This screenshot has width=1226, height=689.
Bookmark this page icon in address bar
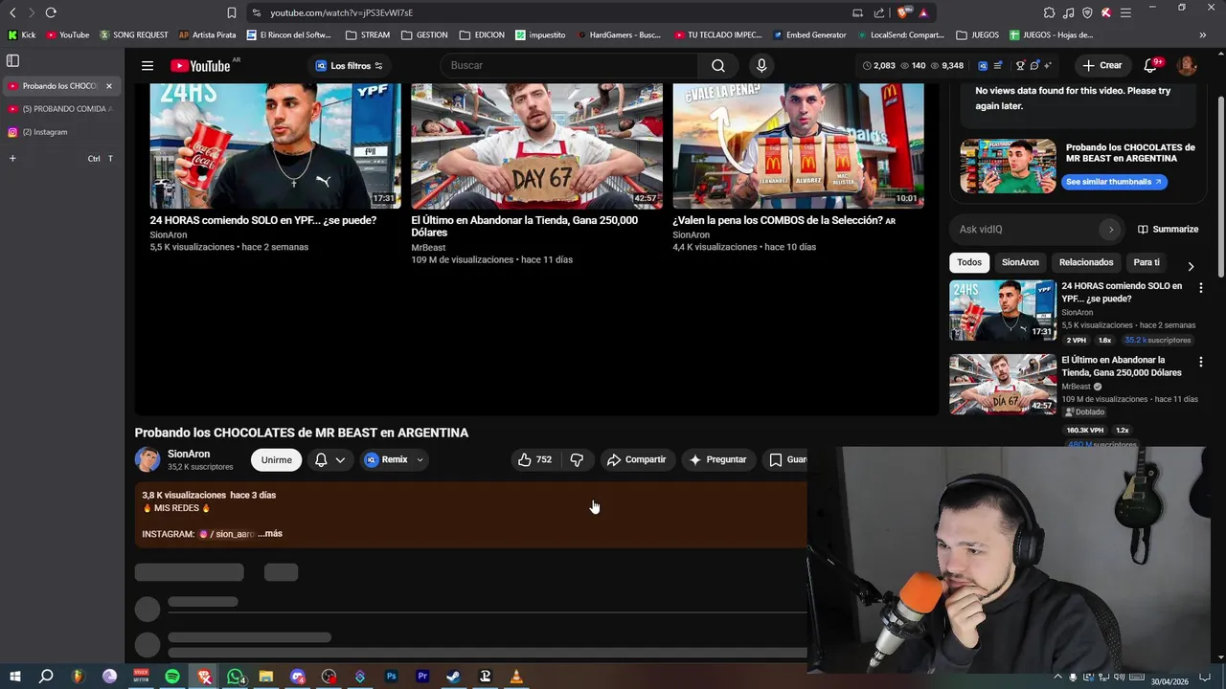(x=232, y=12)
